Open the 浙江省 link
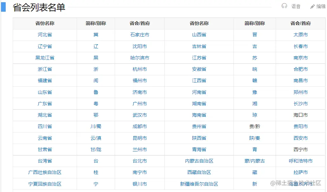The height and width of the screenshot is (192, 327). coord(45,69)
